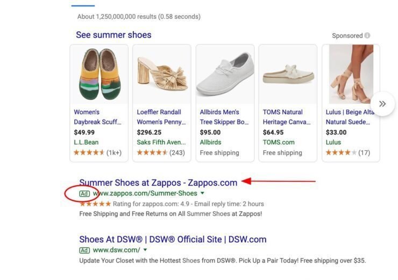398x280 pixels.
Task: Open the L.L.Bean Daybreak Scuff shoe image
Action: [99, 74]
